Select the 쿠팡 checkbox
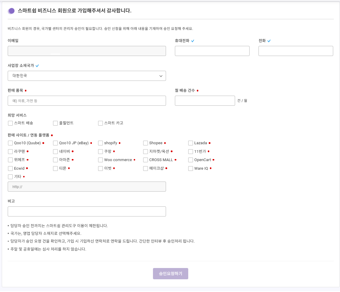The image size is (340, 292). (x=100, y=151)
